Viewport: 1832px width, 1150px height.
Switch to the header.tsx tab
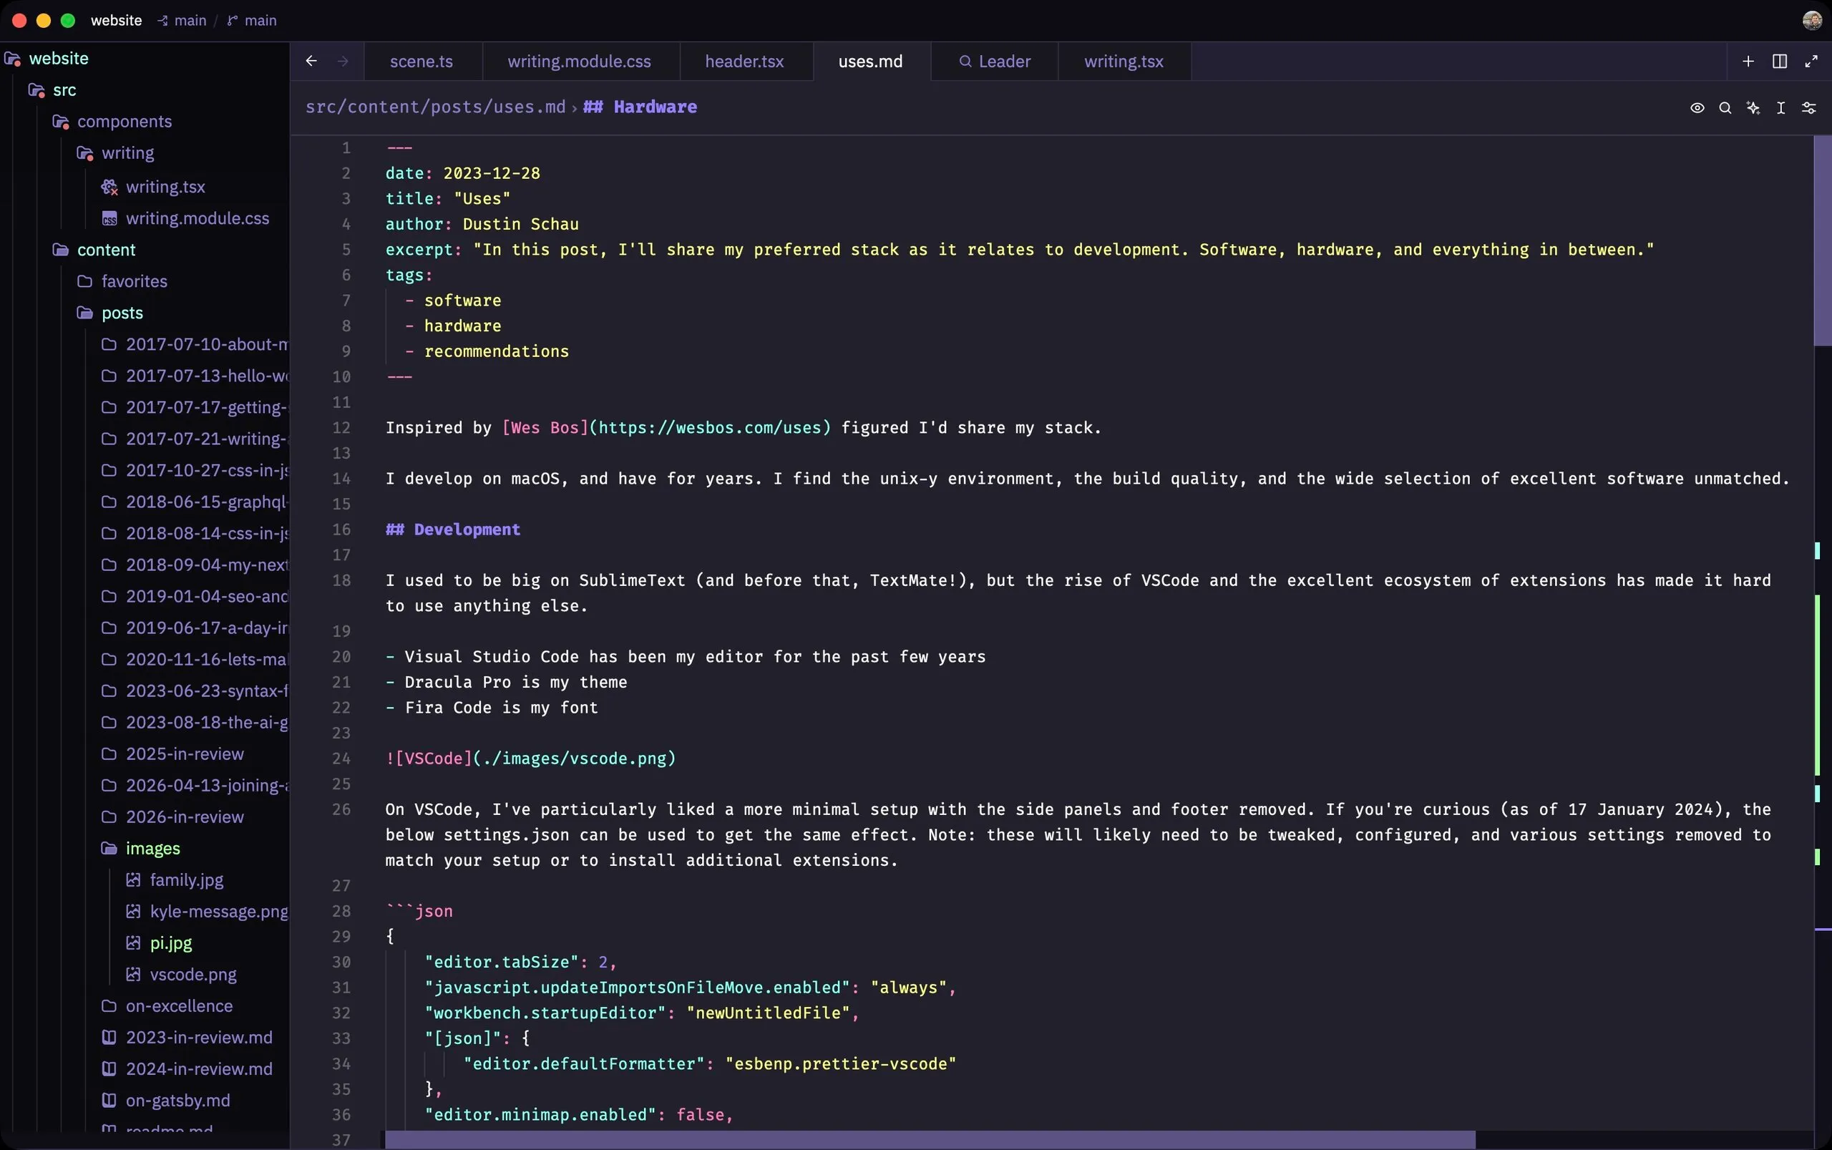click(x=744, y=62)
